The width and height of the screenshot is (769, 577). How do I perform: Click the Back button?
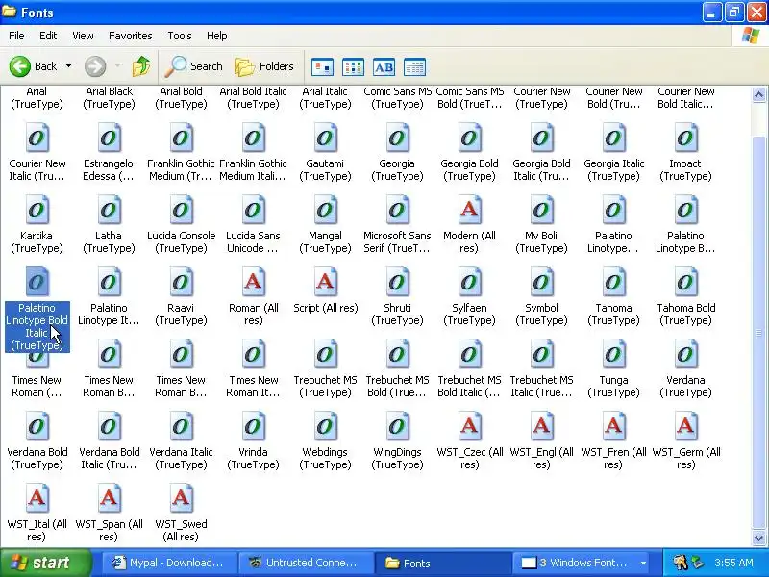click(34, 66)
